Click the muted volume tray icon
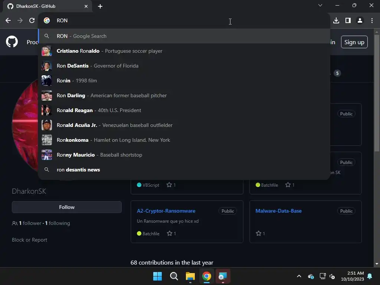Viewport: 380px width, 285px height. 332,276
